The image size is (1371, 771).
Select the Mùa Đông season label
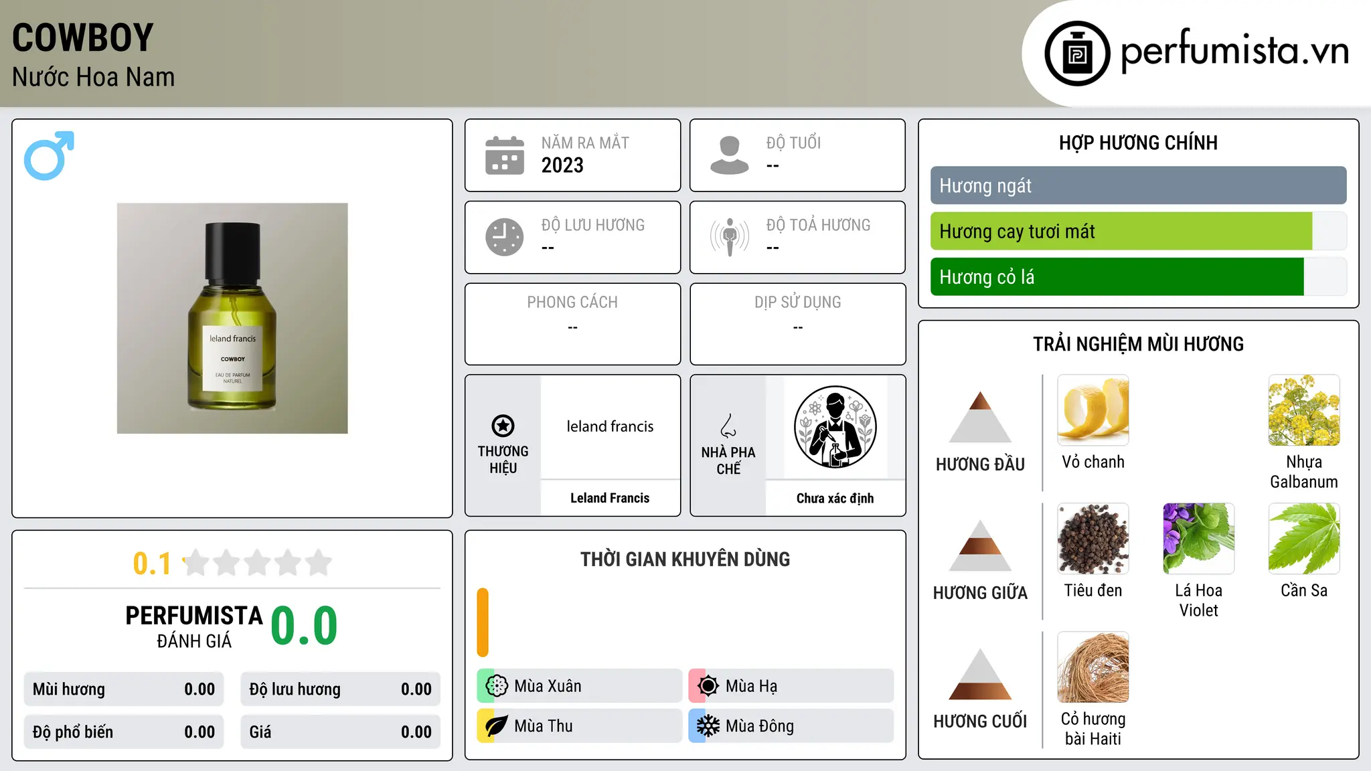tap(760, 726)
